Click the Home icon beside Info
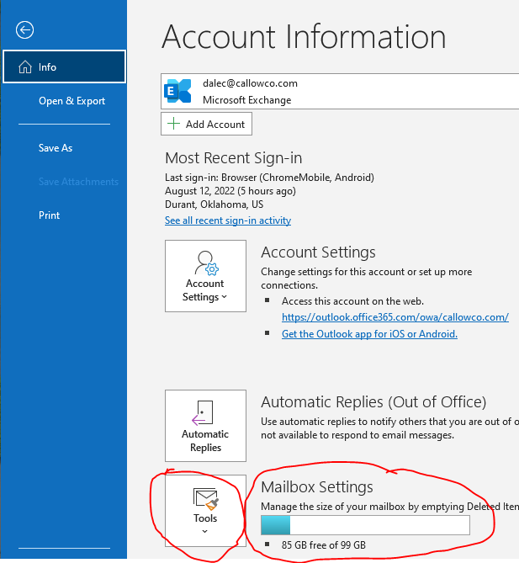Screen dimensions: 519x563 click(25, 66)
